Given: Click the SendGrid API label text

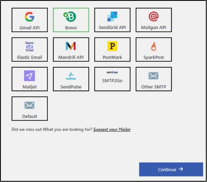Looking at the screenshot, I should click(112, 28).
